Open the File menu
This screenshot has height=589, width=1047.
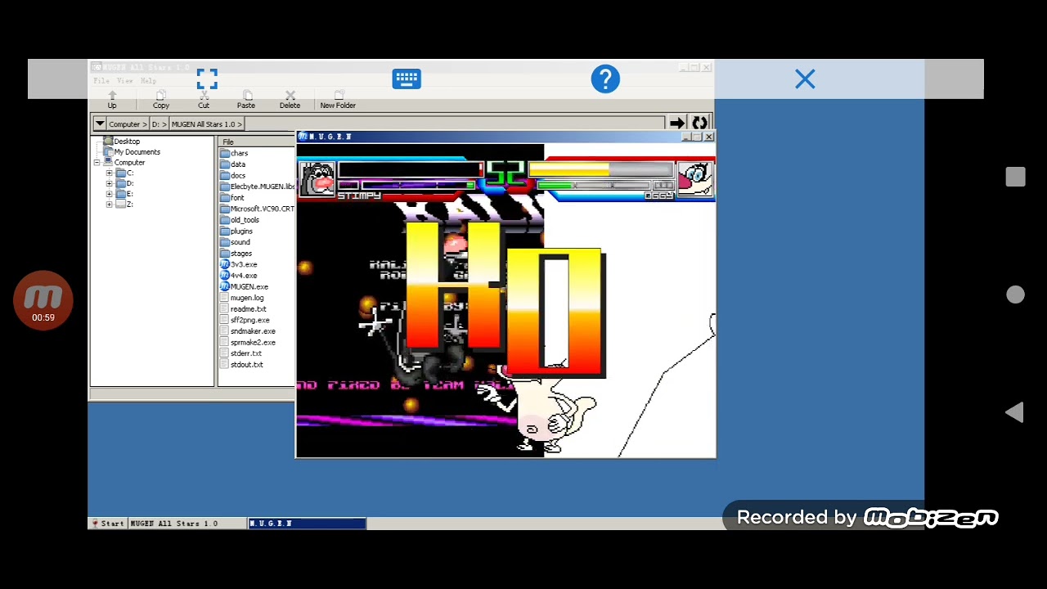click(x=101, y=81)
